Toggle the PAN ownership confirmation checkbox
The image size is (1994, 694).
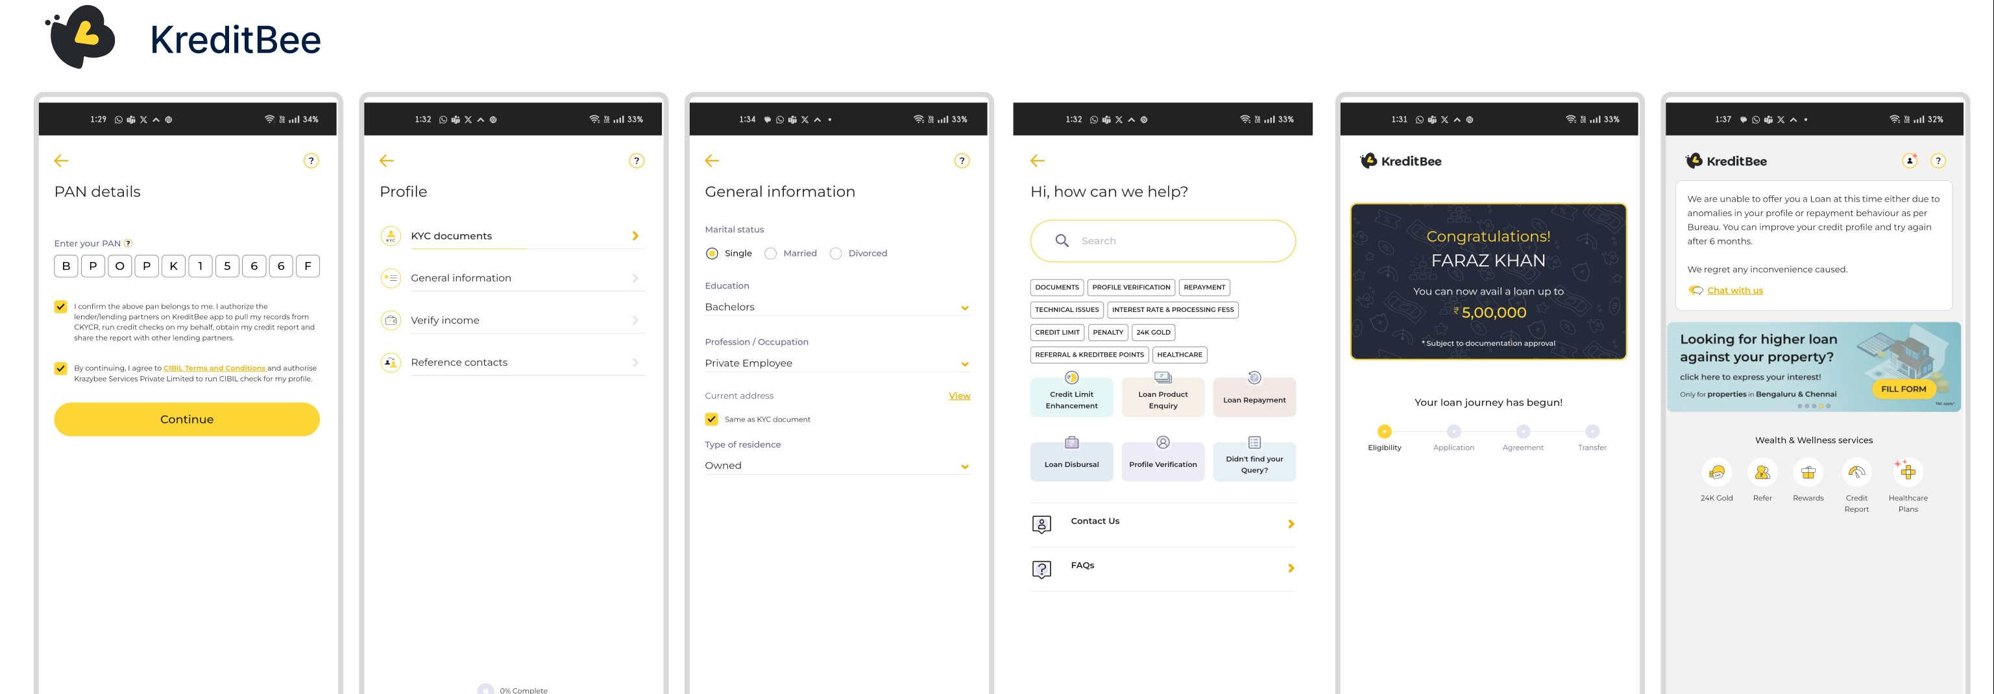coord(60,306)
